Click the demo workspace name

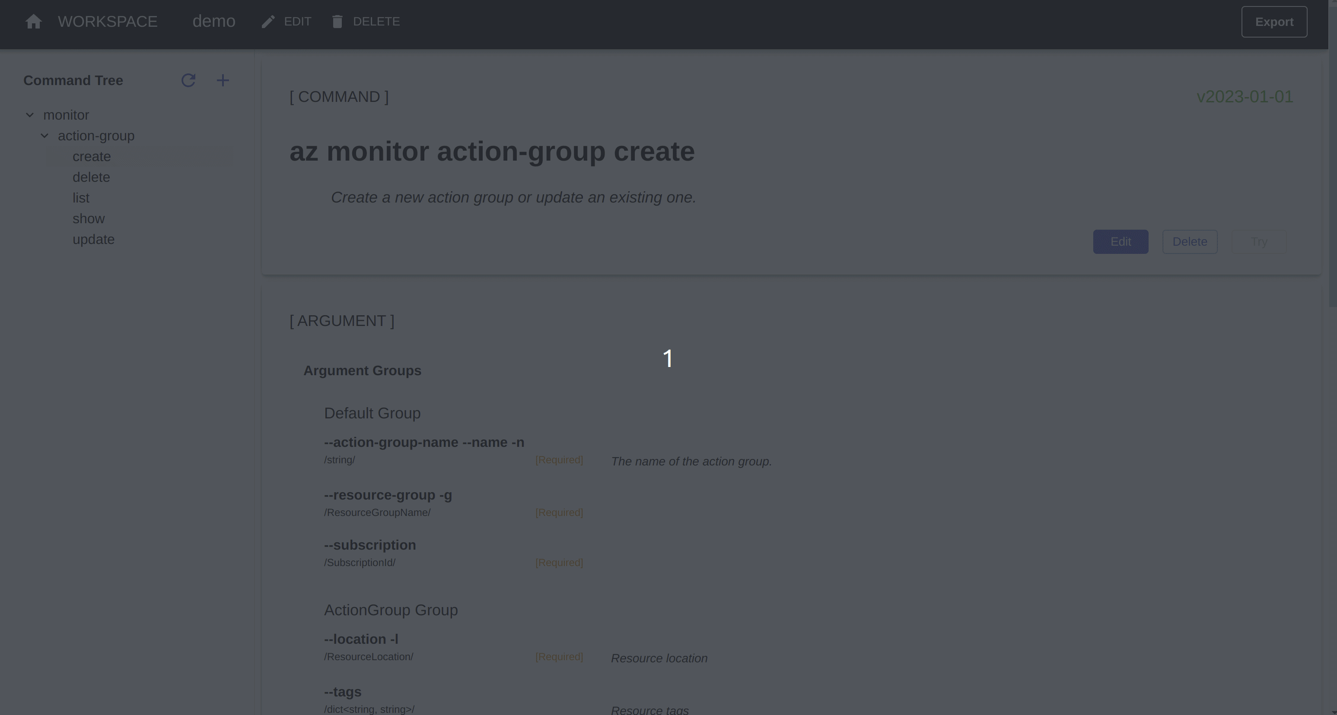point(214,21)
